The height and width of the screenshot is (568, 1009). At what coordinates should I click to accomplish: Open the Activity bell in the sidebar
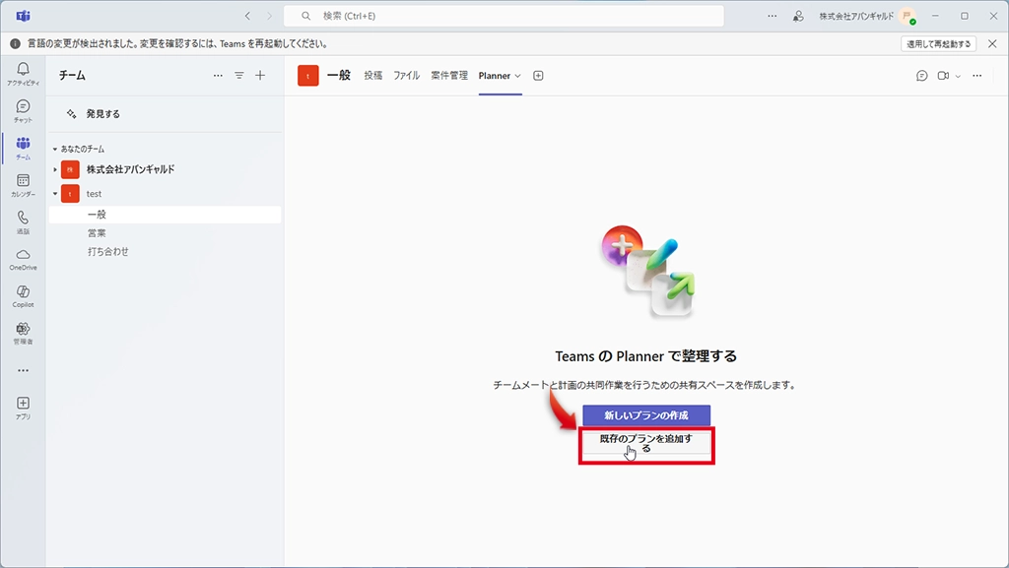(x=24, y=73)
